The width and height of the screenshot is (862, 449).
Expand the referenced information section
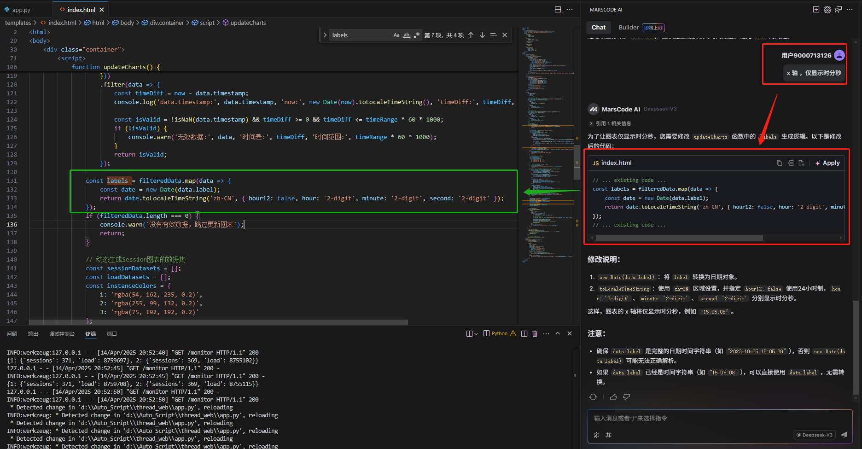[591, 123]
